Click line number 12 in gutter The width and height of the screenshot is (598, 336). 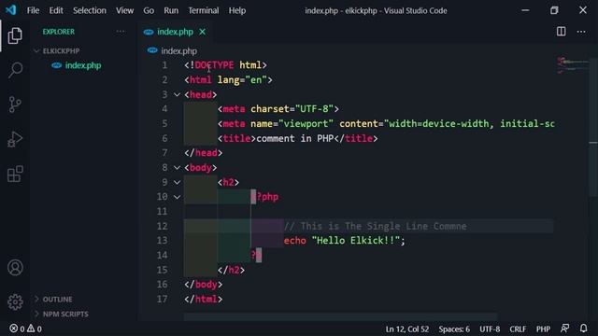click(162, 226)
